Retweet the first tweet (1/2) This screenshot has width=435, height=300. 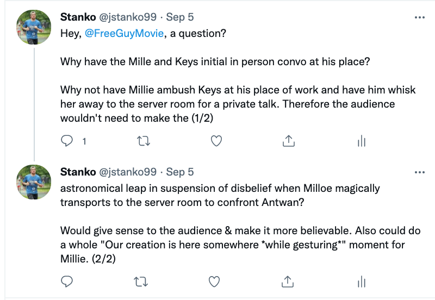[142, 141]
